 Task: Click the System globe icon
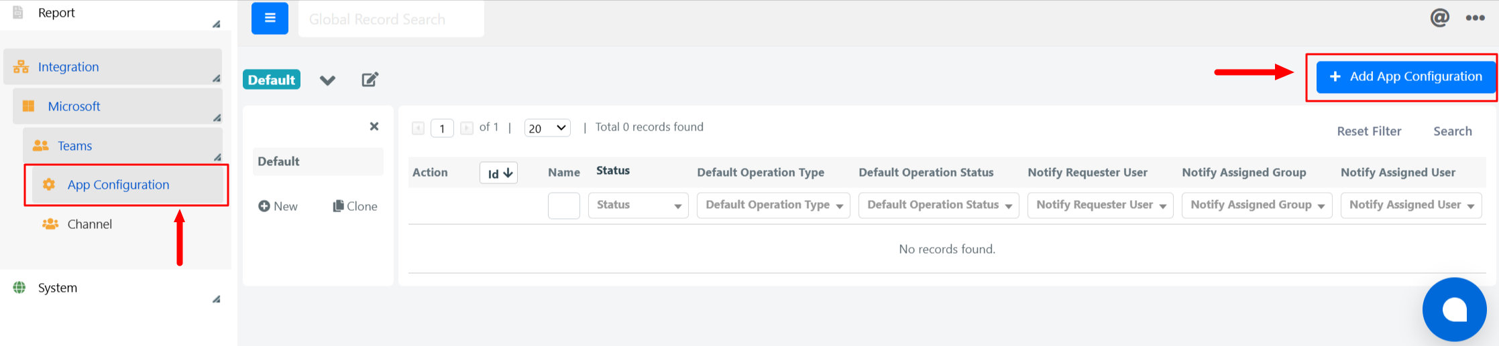coord(19,288)
